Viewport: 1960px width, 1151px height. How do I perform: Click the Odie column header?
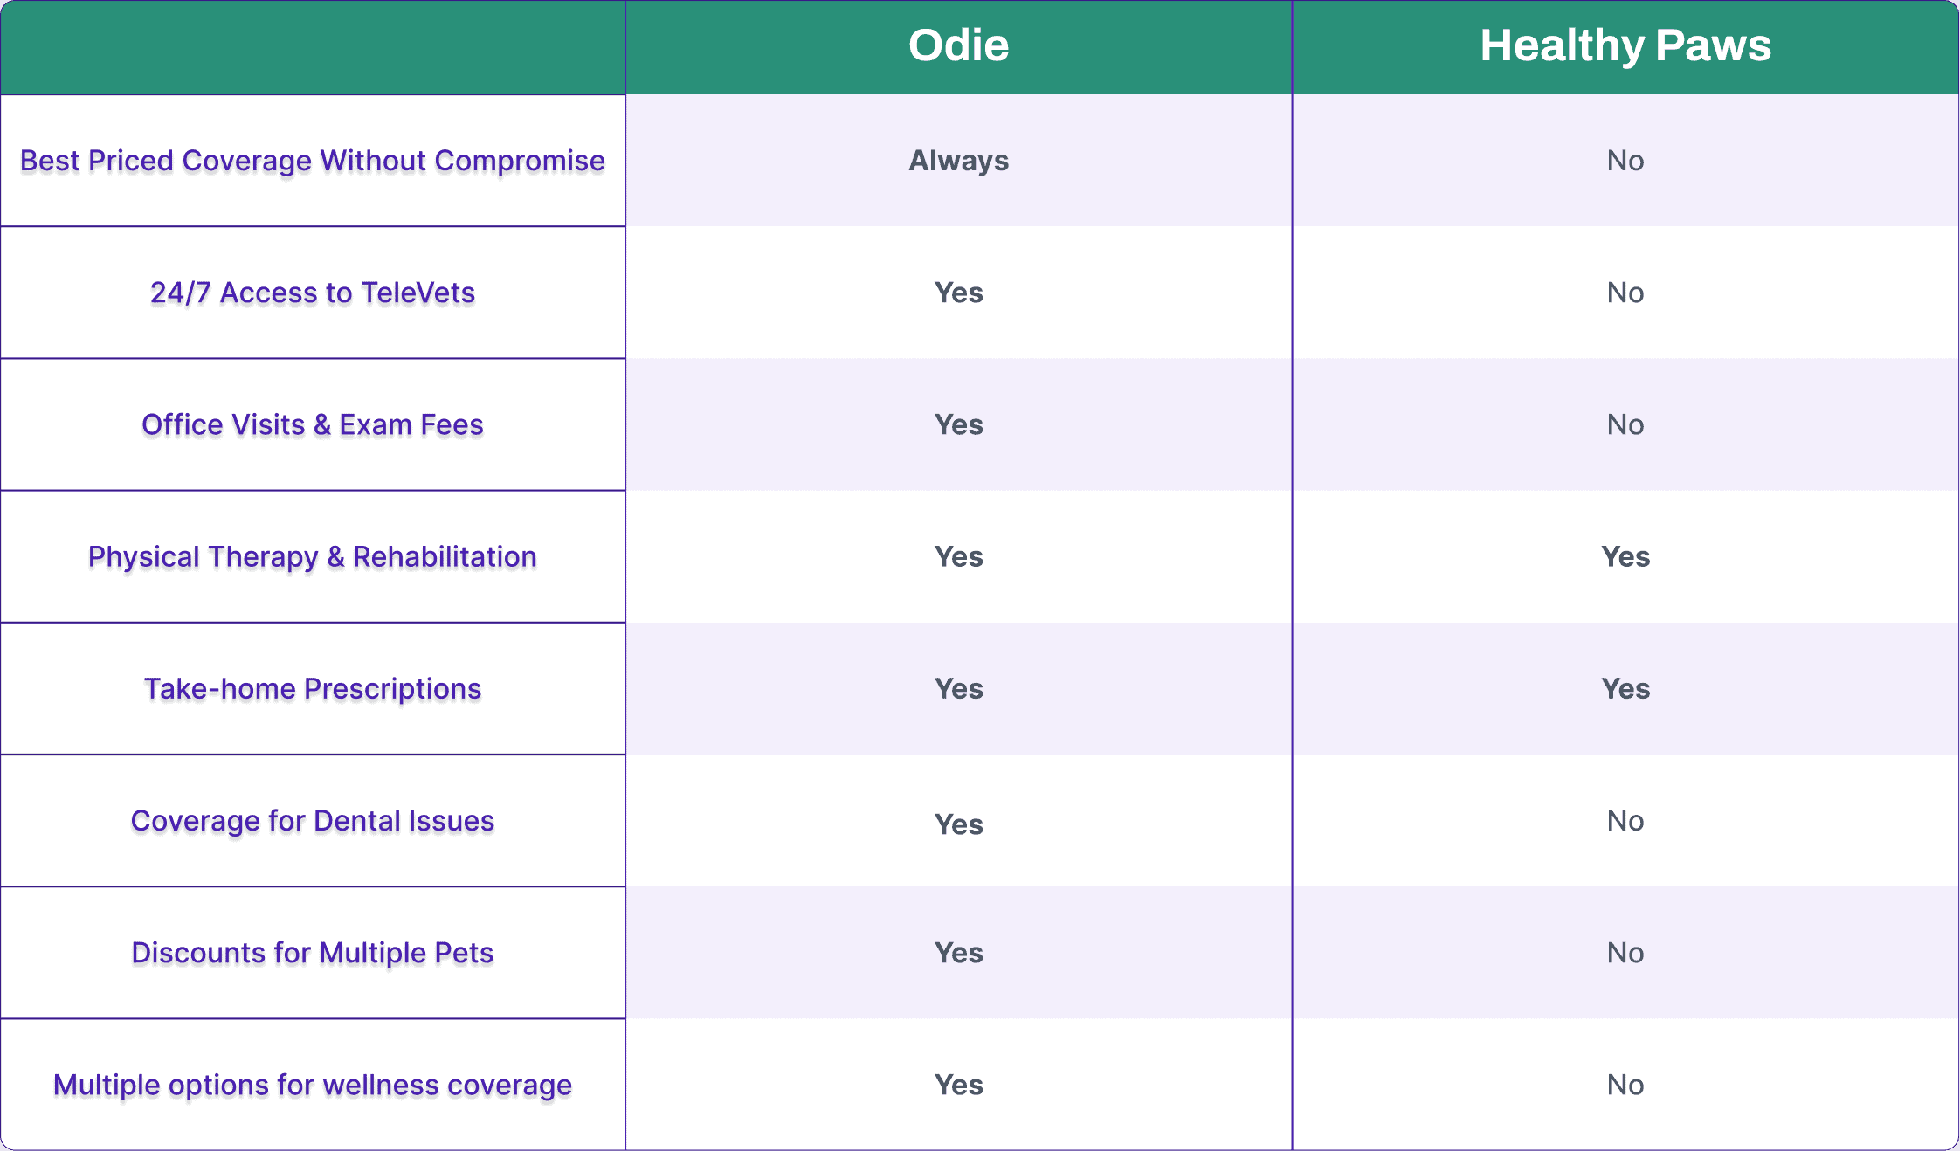(958, 45)
